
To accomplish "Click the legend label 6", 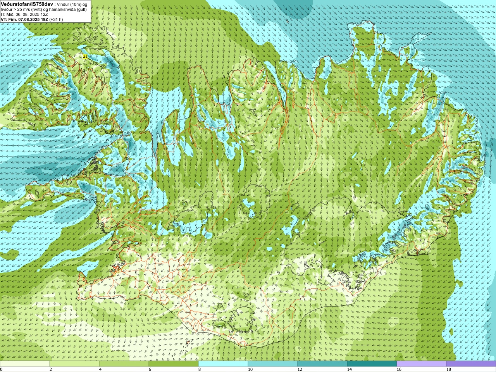I will [150, 369].
